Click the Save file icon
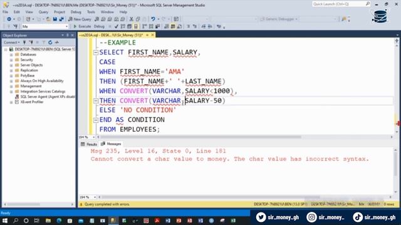Image resolution: width=401 pixels, height=225 pixels. pyautogui.click(x=55, y=19)
